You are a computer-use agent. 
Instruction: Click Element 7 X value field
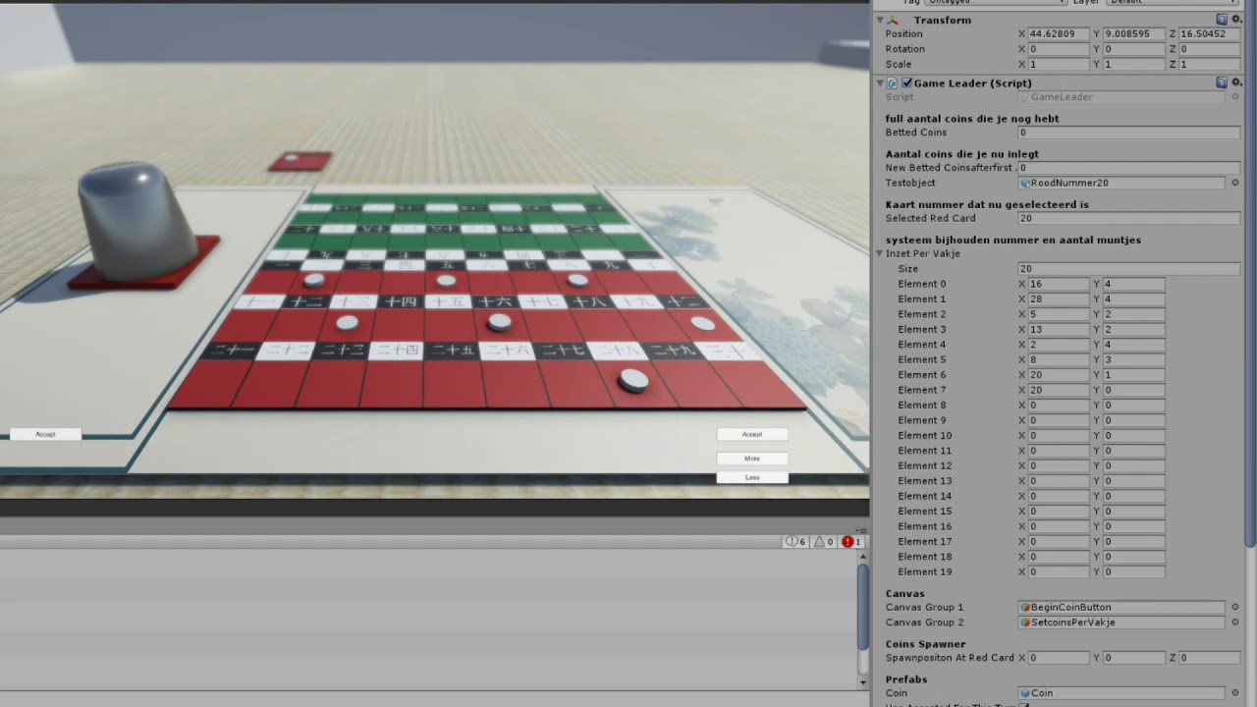[1059, 390]
